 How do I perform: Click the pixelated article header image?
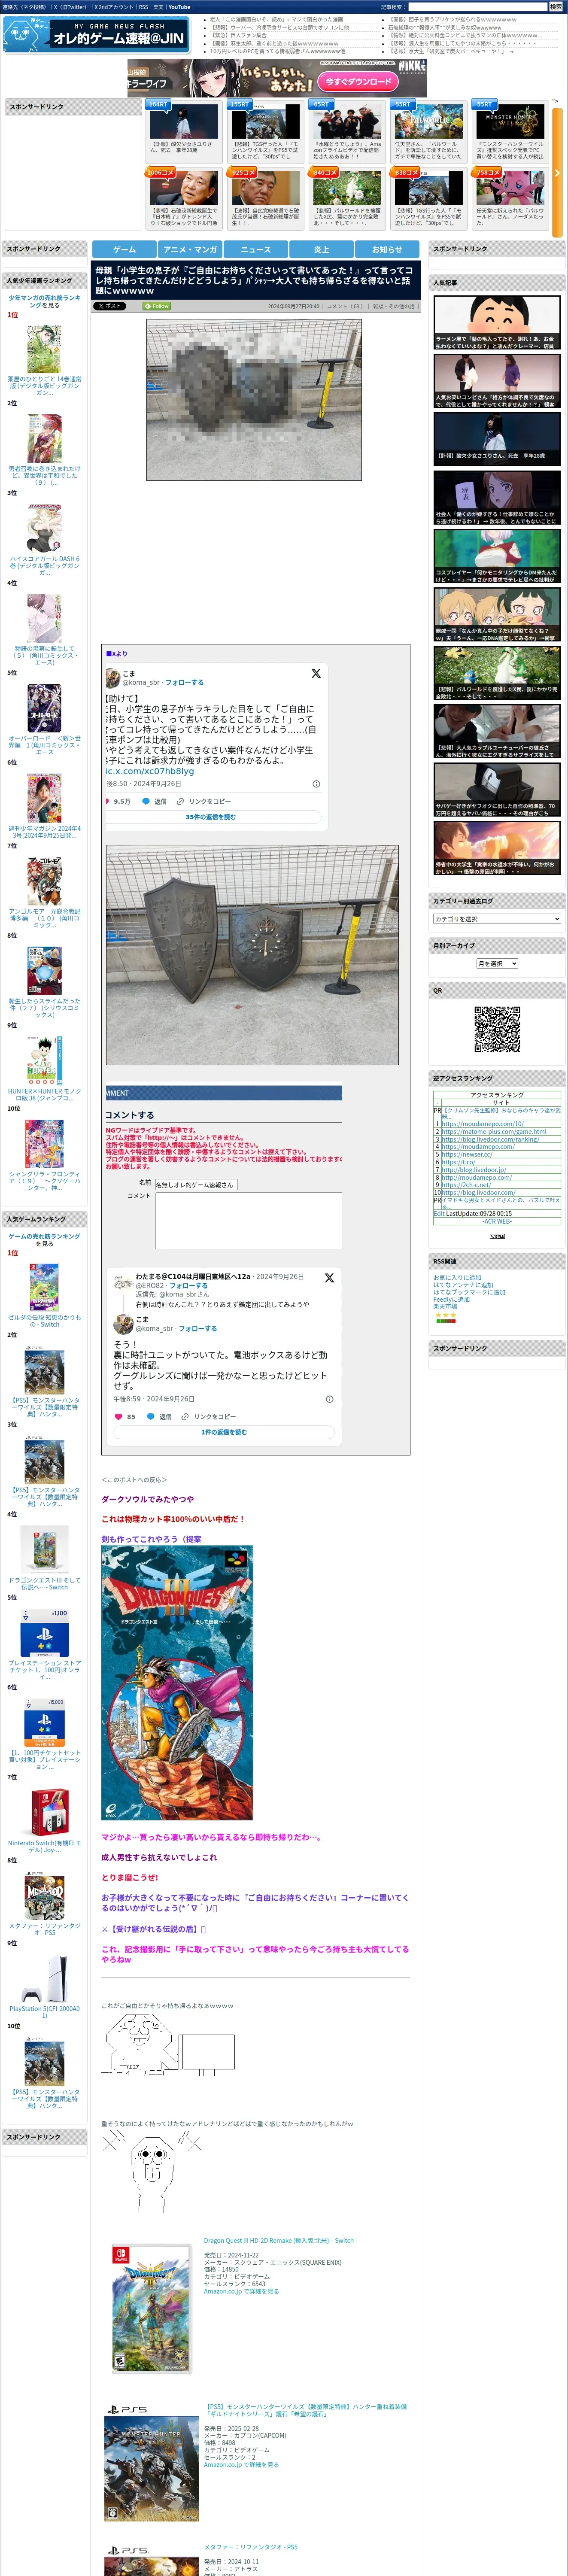coord(254,400)
